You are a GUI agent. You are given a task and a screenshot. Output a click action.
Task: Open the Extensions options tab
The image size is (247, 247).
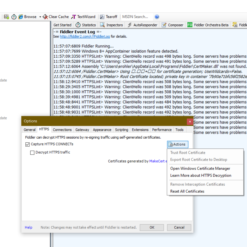pyautogui.click(x=140, y=130)
